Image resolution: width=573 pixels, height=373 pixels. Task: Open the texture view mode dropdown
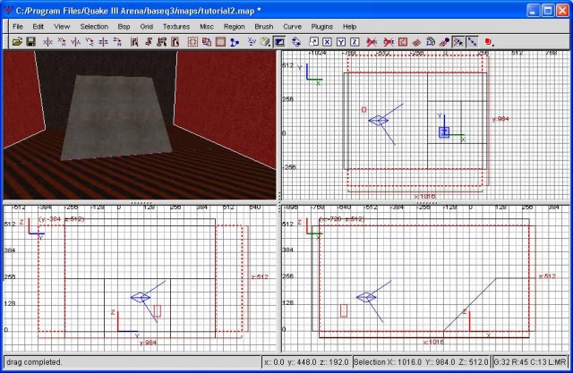[x=266, y=42]
